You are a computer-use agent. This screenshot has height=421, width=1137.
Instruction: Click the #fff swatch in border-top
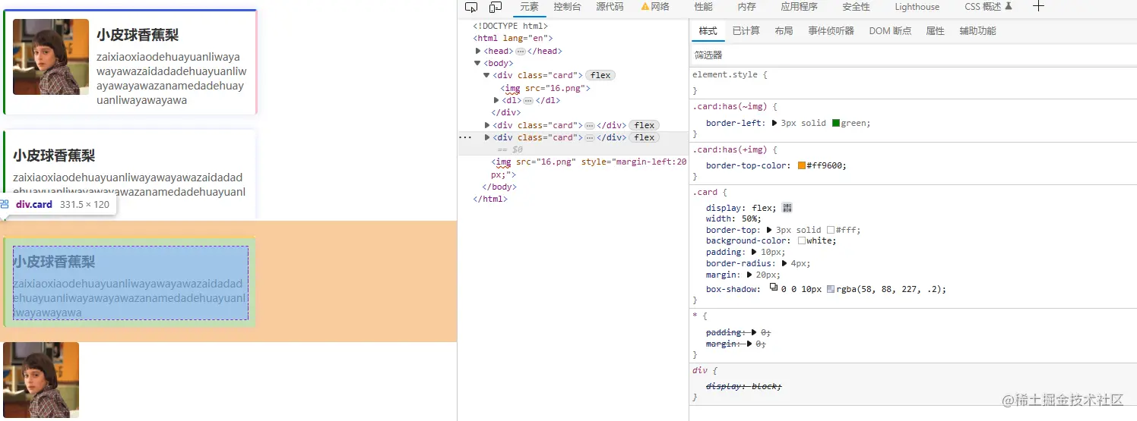(x=831, y=230)
